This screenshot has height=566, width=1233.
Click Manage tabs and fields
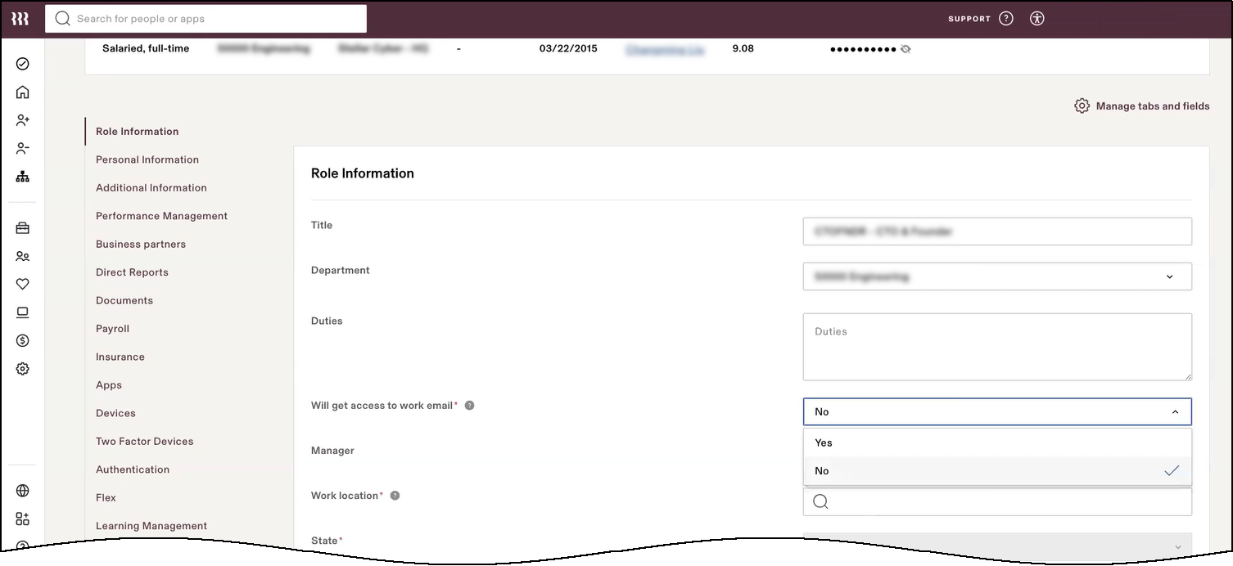click(1141, 106)
